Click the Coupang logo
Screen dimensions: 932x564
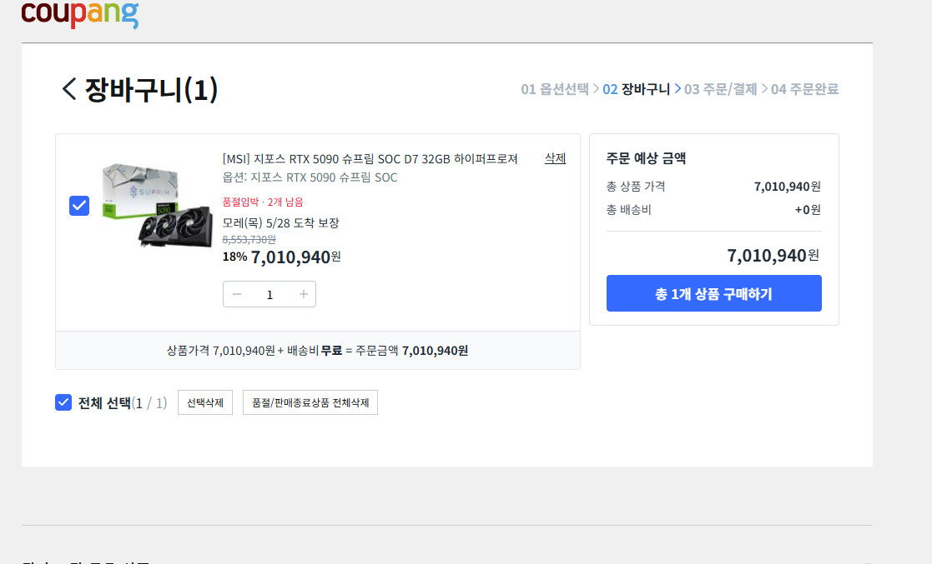coord(79,14)
